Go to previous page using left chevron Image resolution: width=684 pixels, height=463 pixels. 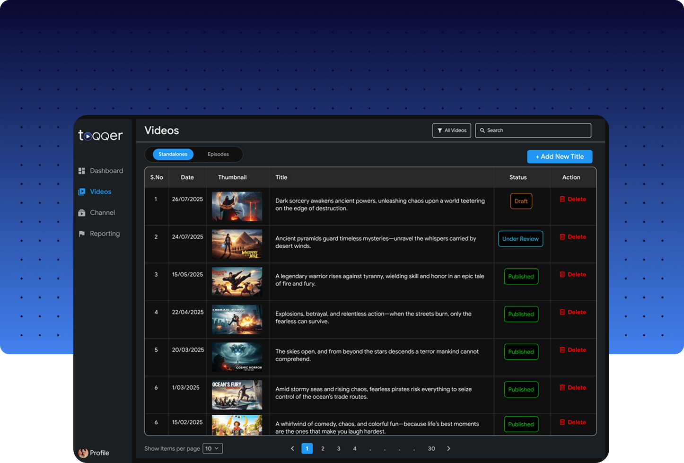point(292,448)
